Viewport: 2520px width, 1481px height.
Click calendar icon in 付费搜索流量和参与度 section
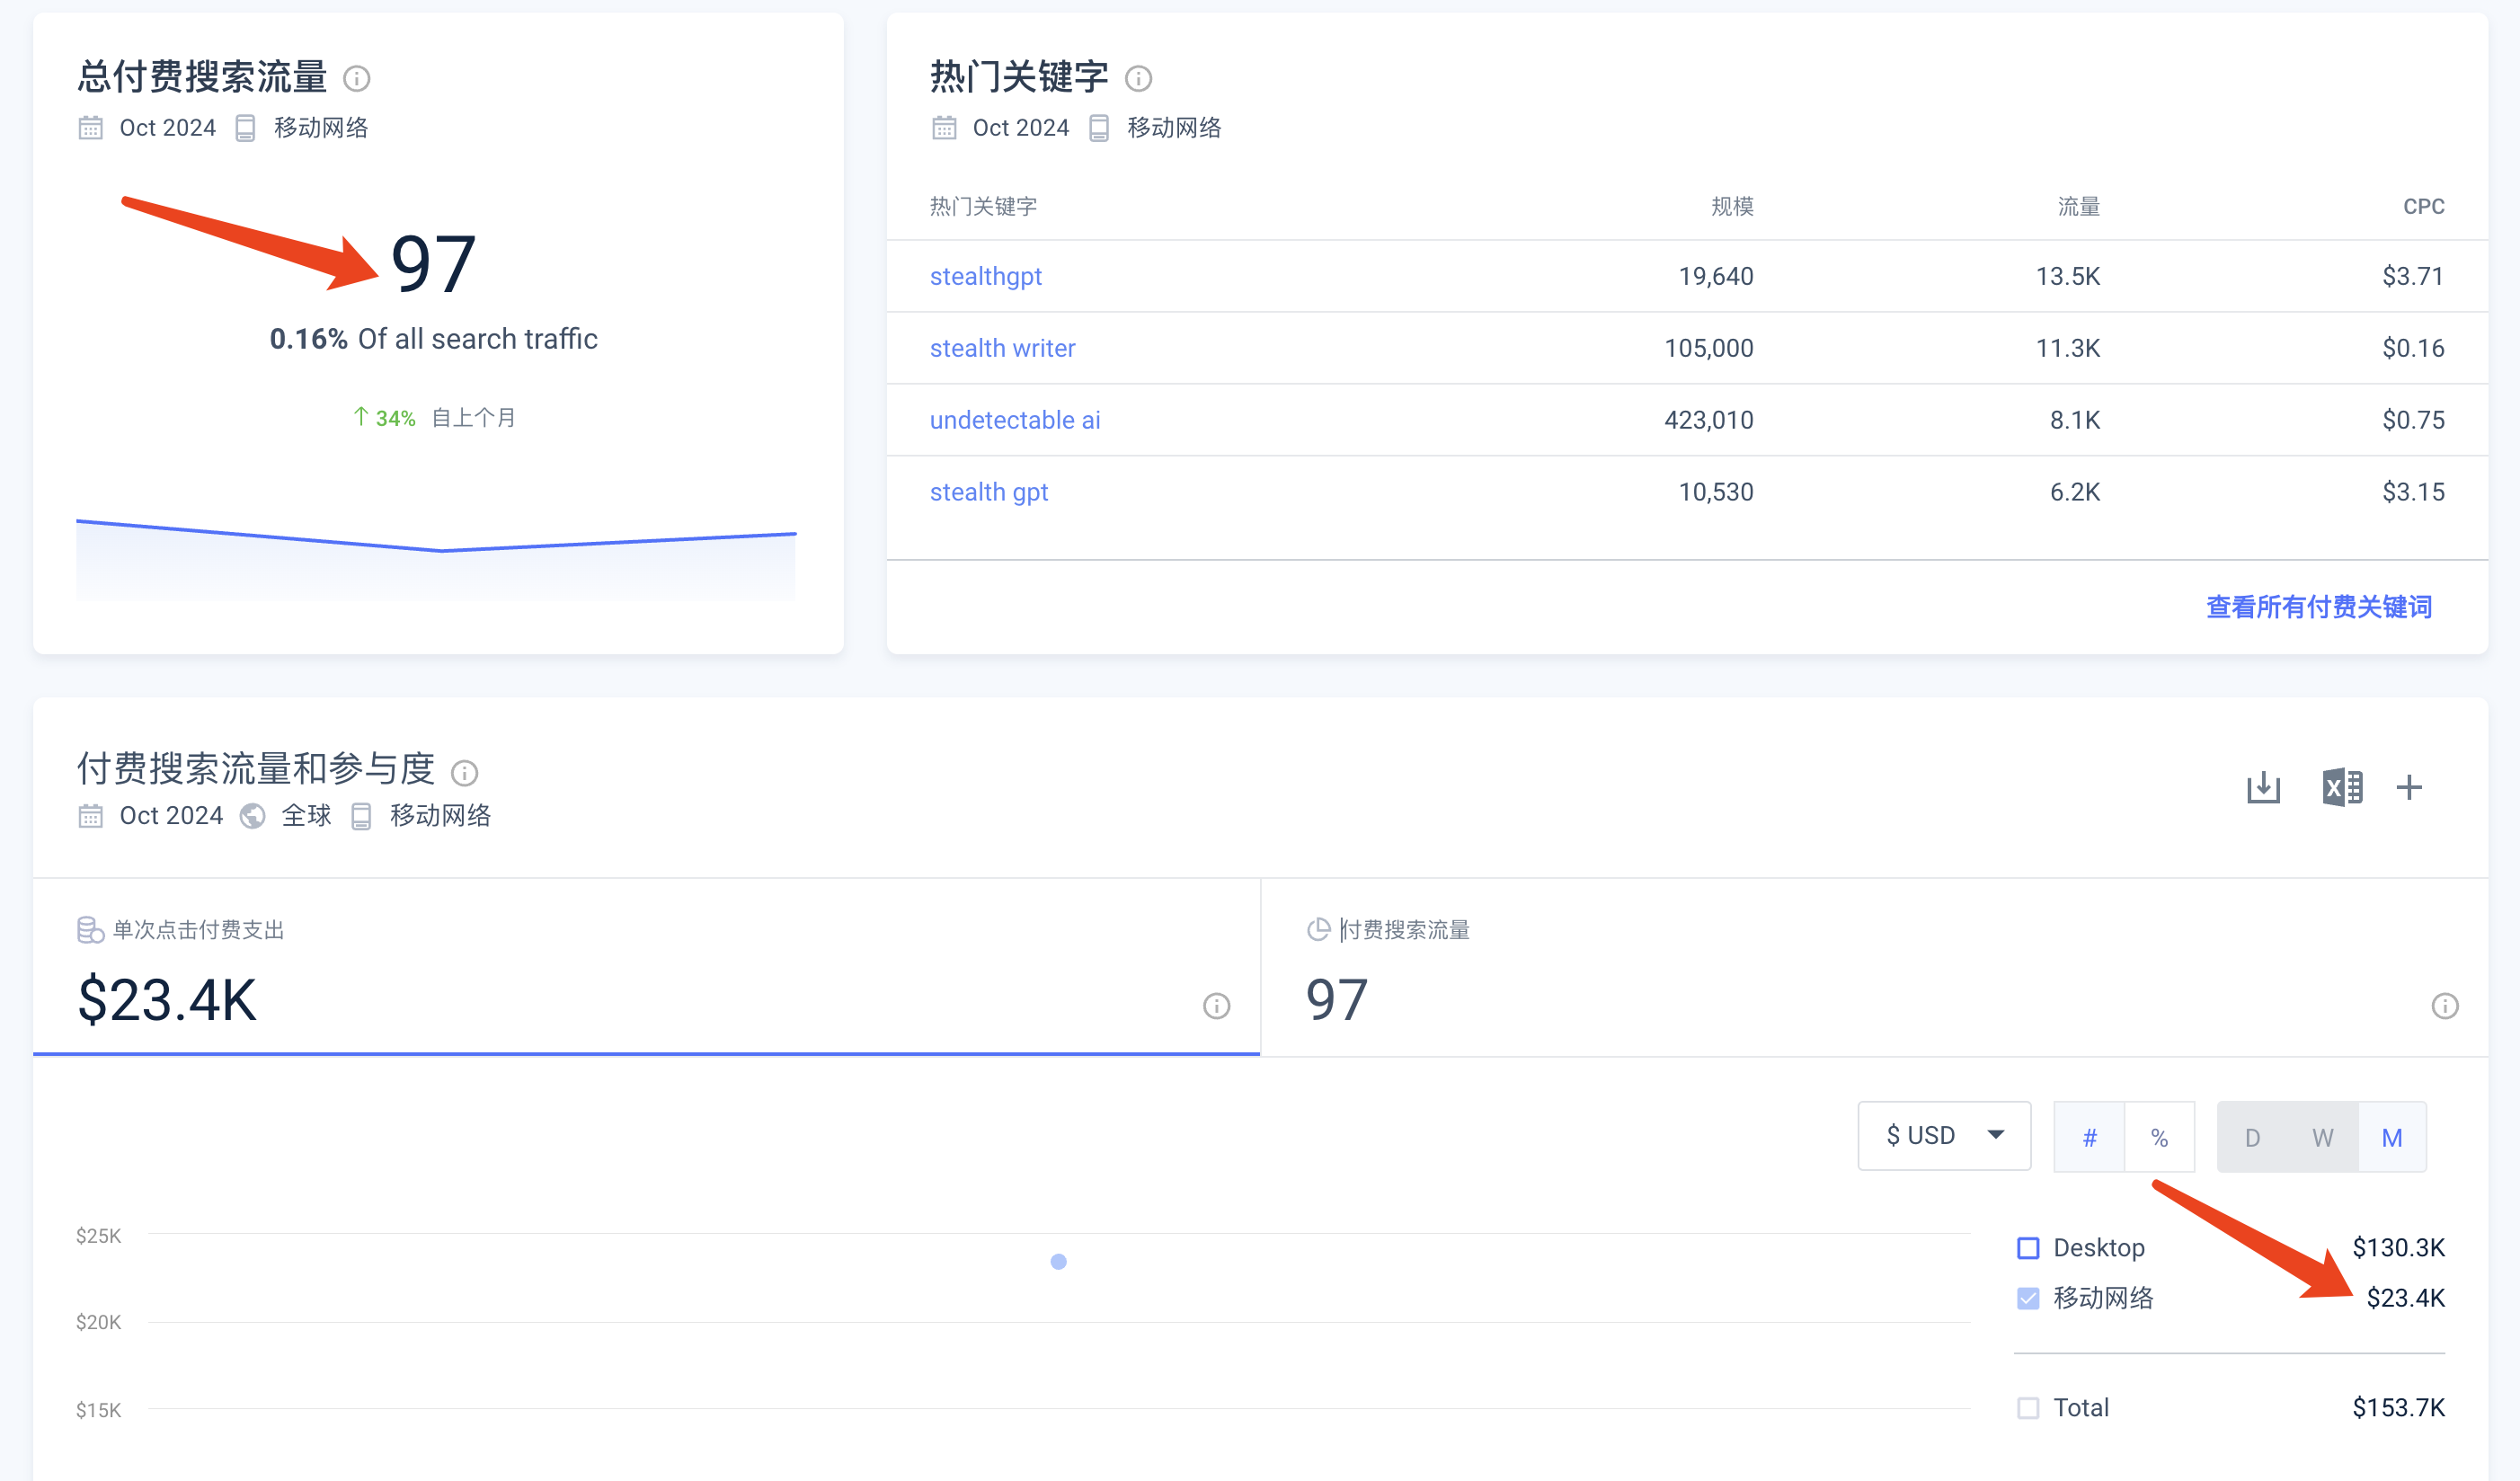(x=90, y=816)
